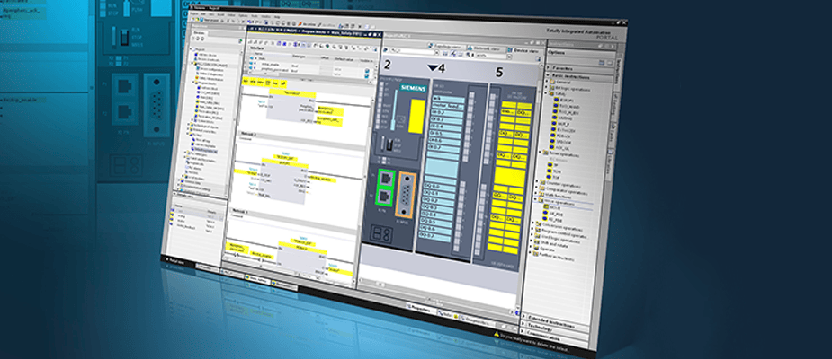
Task: Open the Project menu
Action: coord(194,13)
